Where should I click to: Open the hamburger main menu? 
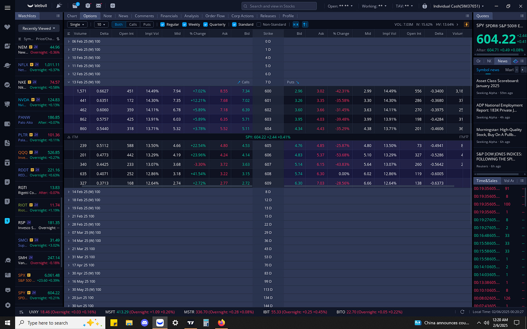(x=7, y=8)
